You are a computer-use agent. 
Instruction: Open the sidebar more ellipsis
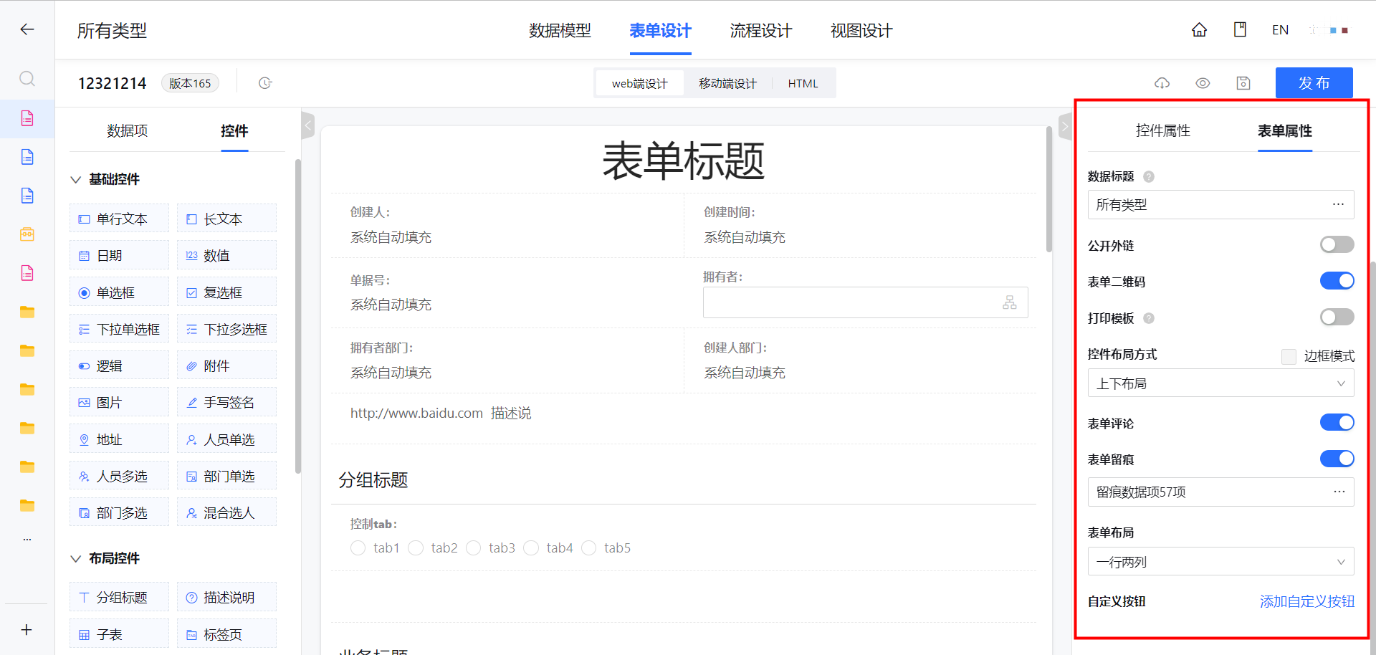click(27, 539)
